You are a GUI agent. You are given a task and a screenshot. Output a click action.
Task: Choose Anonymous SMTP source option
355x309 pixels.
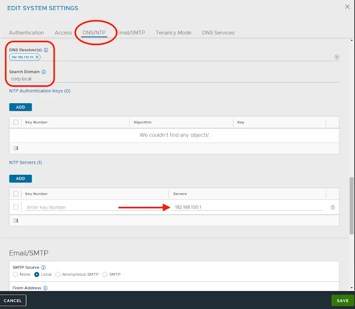[x=58, y=275]
